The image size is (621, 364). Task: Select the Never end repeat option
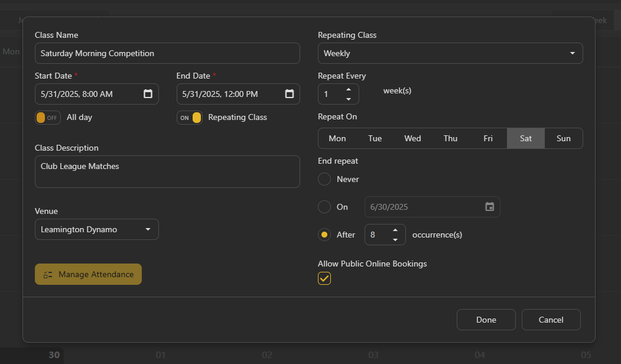324,179
